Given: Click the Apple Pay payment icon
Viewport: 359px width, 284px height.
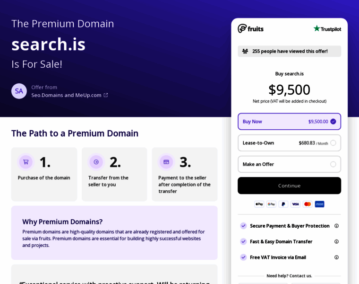Looking at the screenshot, I should coord(259,204).
